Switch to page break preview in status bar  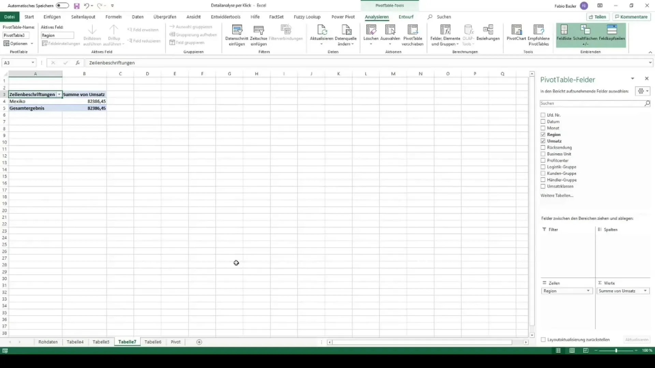point(586,351)
